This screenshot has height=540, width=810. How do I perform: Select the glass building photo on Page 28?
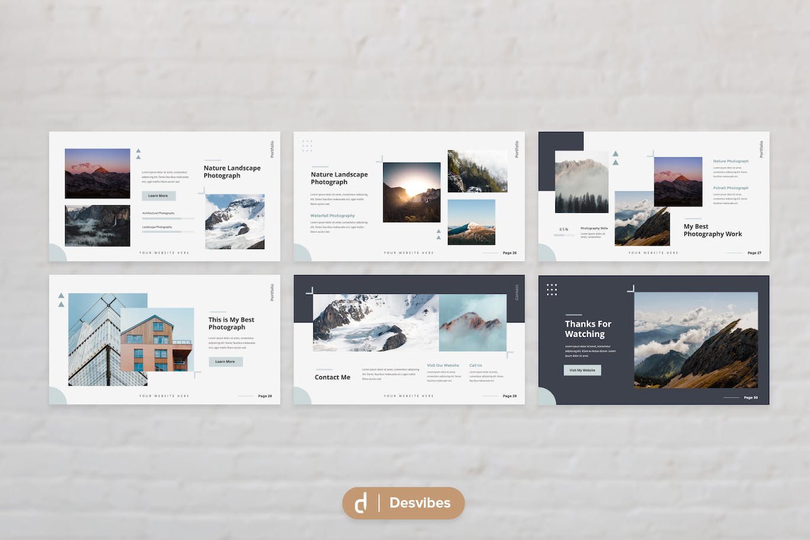(95, 339)
